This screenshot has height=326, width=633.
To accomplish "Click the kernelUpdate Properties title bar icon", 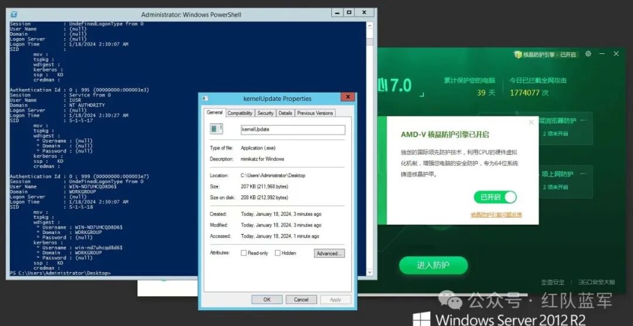I will [206, 98].
